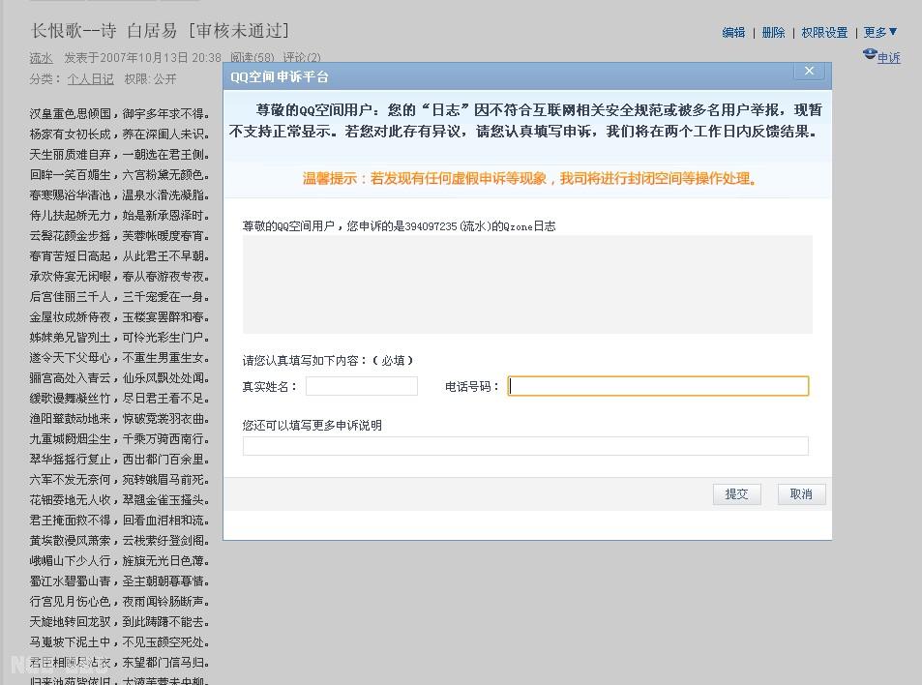Submit the appeal with 提交 button
The width and height of the screenshot is (922, 685).
click(x=737, y=493)
